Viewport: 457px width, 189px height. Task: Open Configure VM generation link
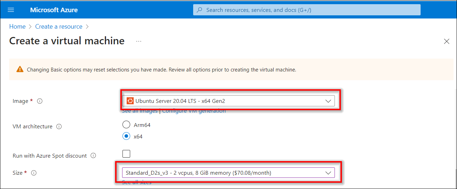pos(194,111)
